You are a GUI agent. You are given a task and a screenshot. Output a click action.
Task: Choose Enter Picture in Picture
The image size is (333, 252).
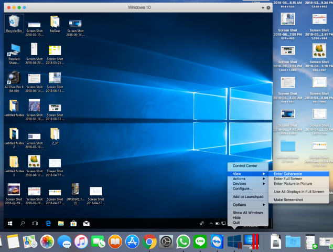click(299, 184)
